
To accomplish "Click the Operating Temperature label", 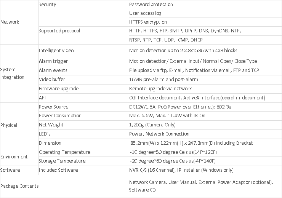I will [x=65, y=152].
